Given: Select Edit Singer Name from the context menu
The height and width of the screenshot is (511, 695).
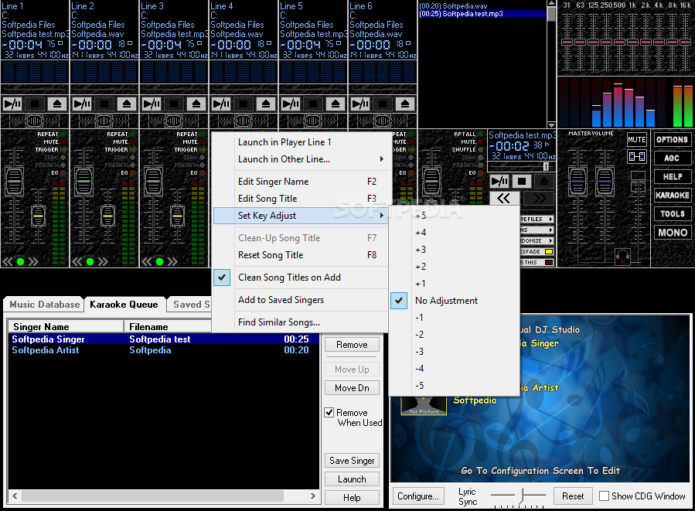Looking at the screenshot, I should 301,182.
